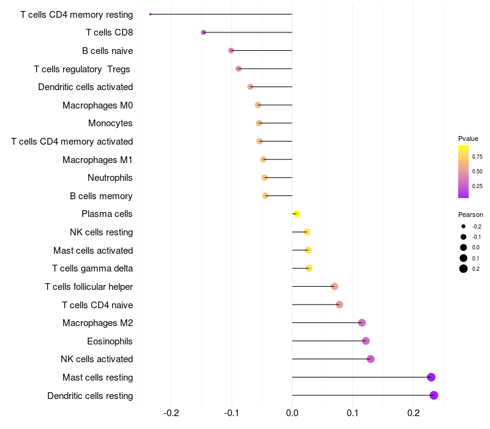Click the Pvalue legend title

pyautogui.click(x=468, y=139)
